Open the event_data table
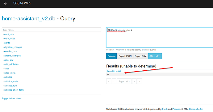213x112 pixels. pos(9,34)
